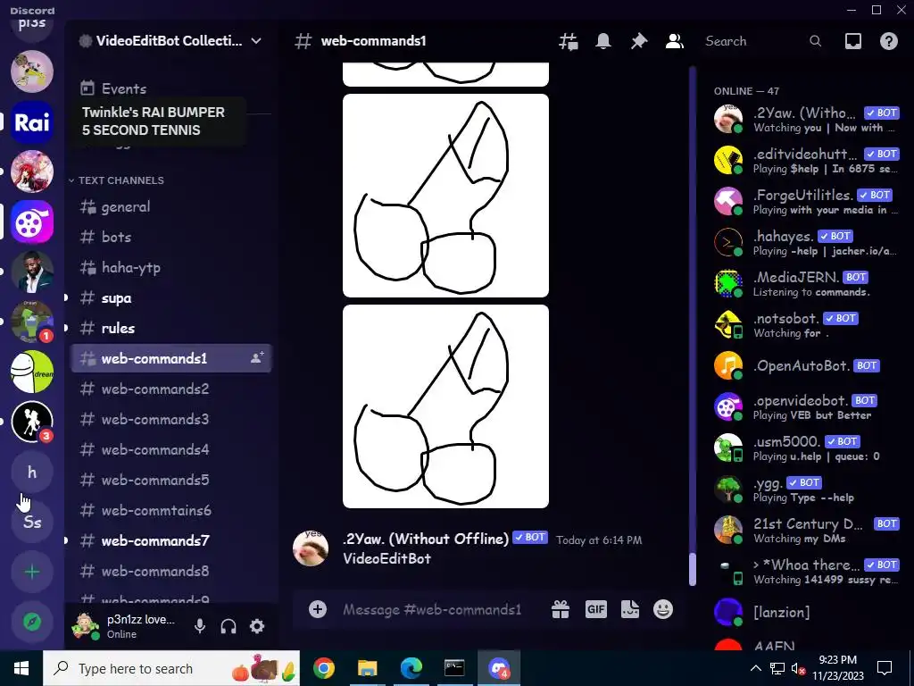This screenshot has width=914, height=686.
Task: Open .OpenAutoBot. member profile
Action: pyautogui.click(x=806, y=365)
